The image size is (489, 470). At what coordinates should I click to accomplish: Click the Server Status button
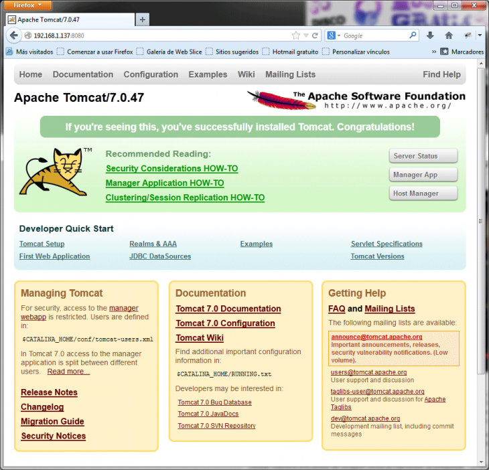point(423,156)
